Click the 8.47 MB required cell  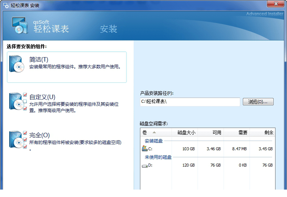pos(239,149)
